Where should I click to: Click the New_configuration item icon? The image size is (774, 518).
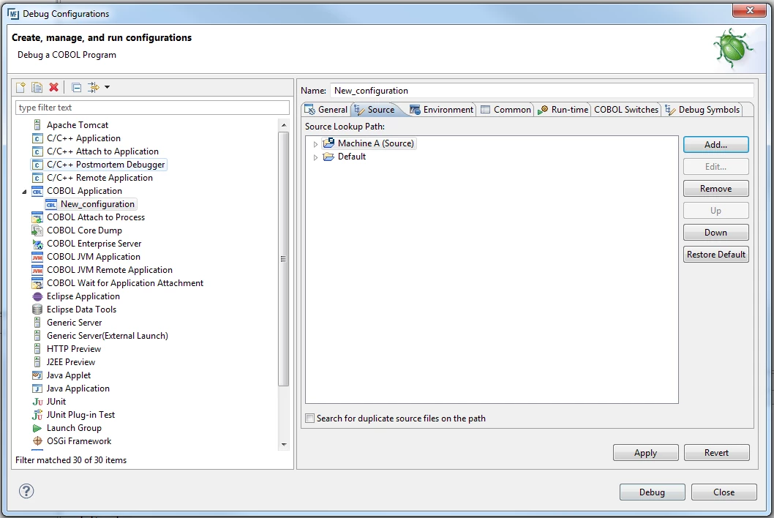point(50,204)
